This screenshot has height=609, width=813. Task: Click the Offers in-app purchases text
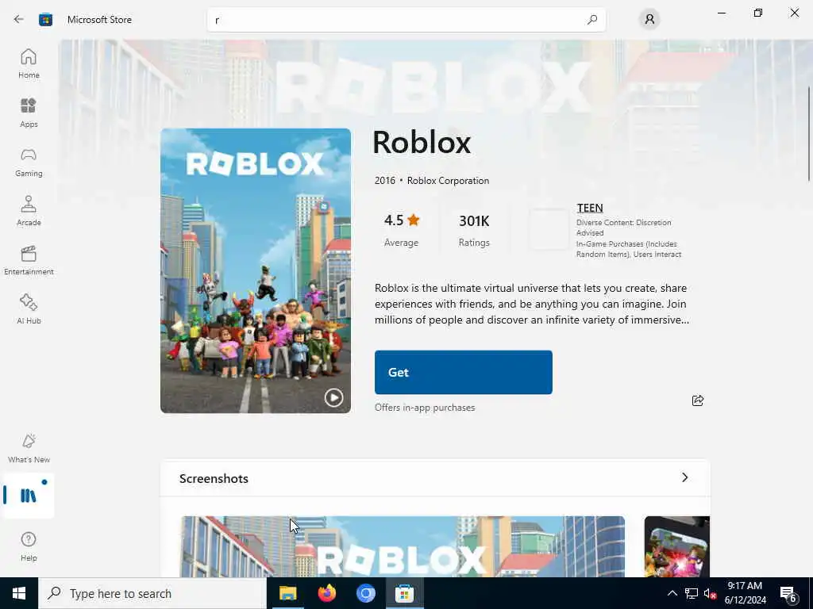425,408
